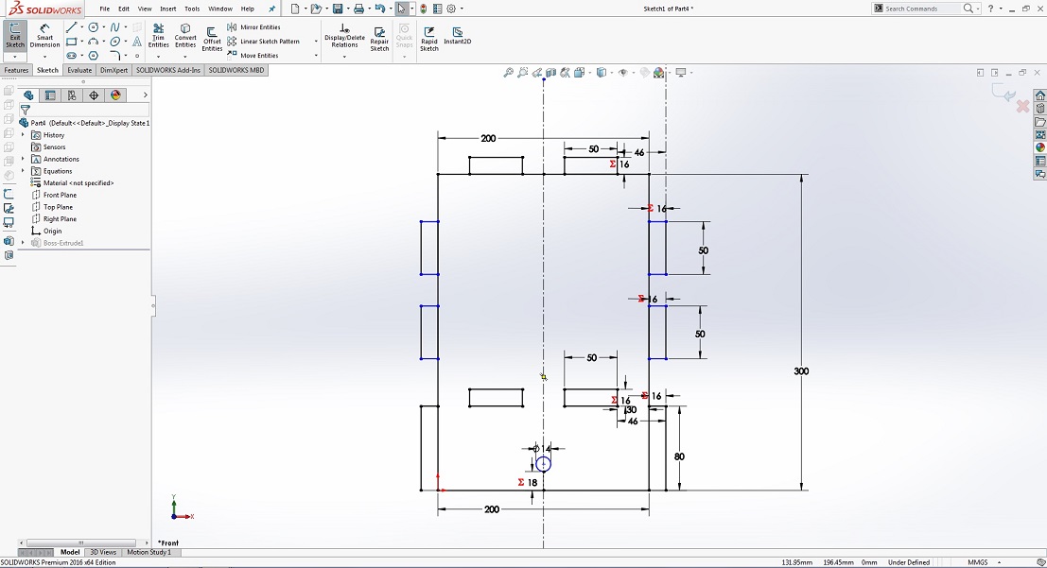Expand the Equations tree node
This screenshot has height=568, width=1047.
(x=23, y=171)
